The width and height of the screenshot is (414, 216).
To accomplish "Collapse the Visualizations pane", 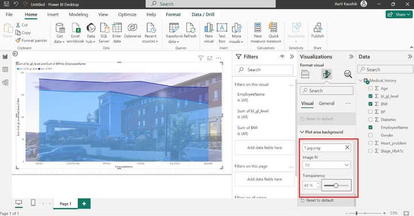I will coord(351,56).
